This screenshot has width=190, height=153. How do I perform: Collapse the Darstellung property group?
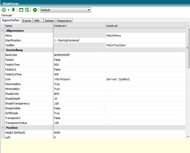[x=3, y=50]
